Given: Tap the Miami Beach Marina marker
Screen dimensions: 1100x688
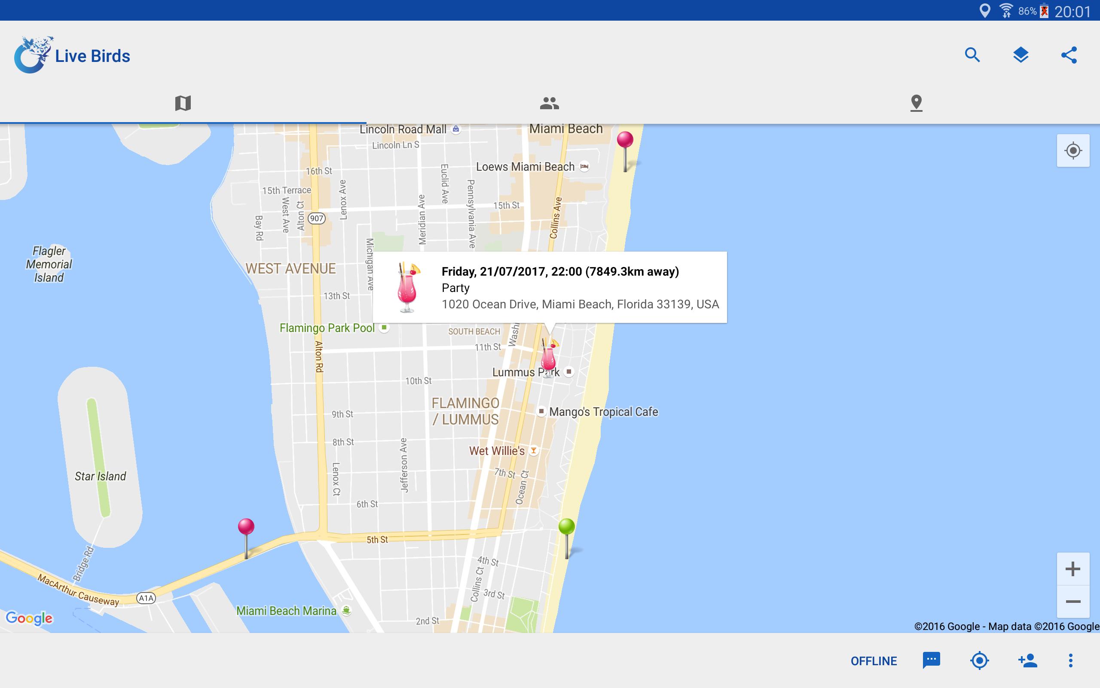Looking at the screenshot, I should (x=346, y=611).
